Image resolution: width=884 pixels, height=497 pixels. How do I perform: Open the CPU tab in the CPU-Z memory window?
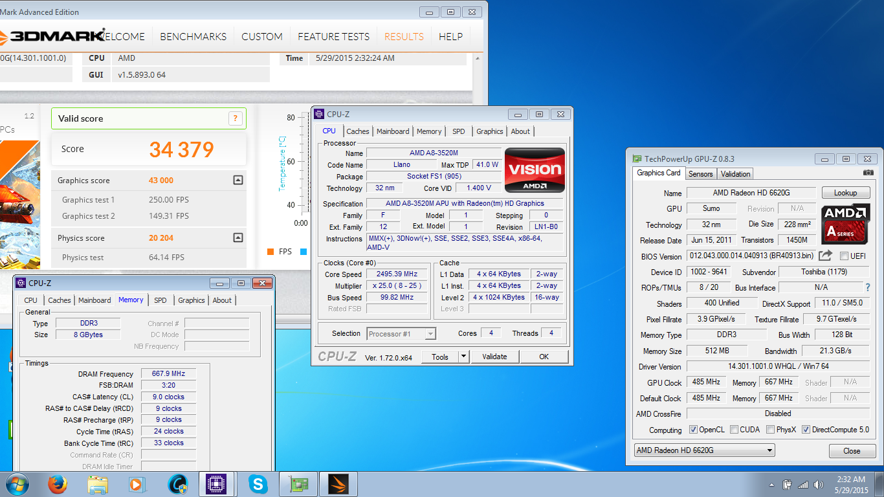pyautogui.click(x=31, y=300)
